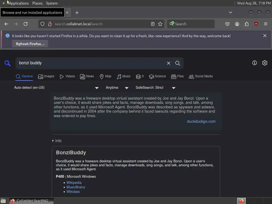The width and height of the screenshot is (272, 204).
Task: Switch to the Map category
Action: (105, 76)
